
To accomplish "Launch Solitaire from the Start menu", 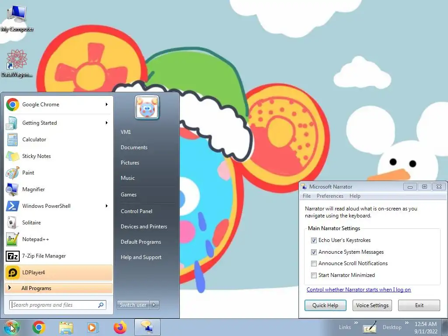I will pyautogui.click(x=59, y=223).
